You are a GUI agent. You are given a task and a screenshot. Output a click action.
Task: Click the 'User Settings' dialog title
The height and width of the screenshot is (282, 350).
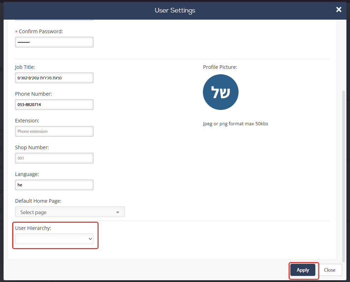[x=175, y=10]
